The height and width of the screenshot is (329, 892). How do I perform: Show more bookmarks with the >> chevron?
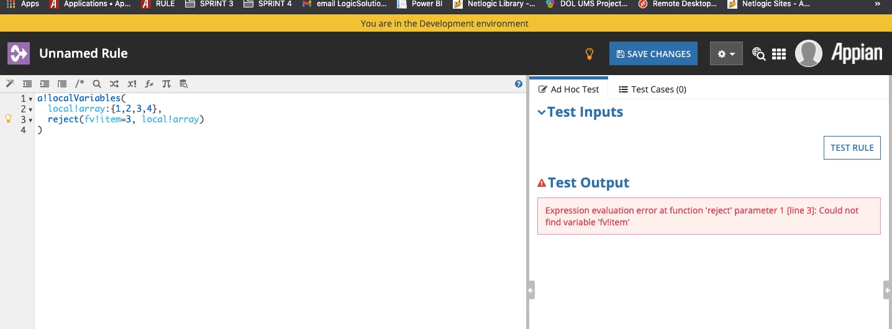pyautogui.click(x=878, y=4)
